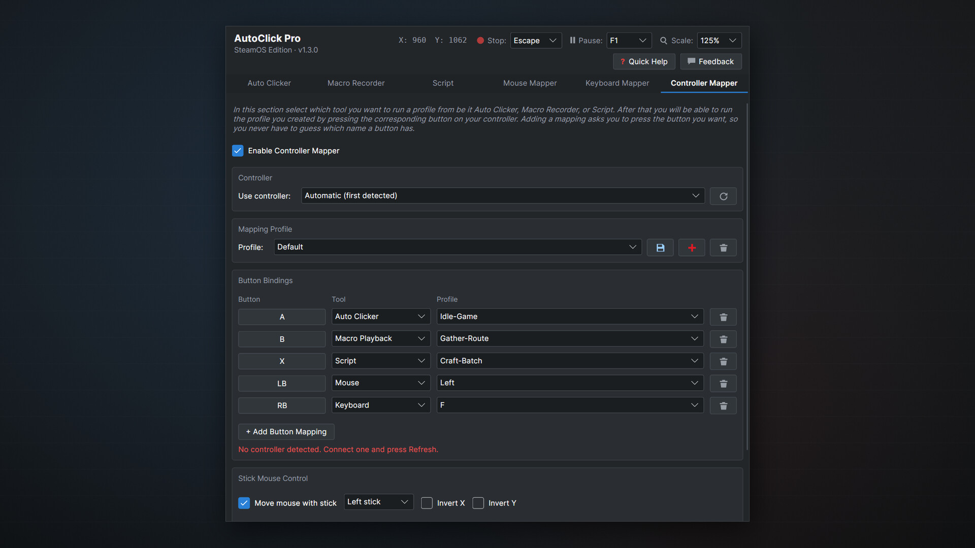Refresh the controller list
975x548 pixels.
click(723, 196)
